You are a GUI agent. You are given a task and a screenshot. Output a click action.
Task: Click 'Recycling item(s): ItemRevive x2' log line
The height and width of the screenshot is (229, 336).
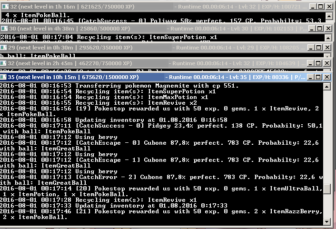99,103
